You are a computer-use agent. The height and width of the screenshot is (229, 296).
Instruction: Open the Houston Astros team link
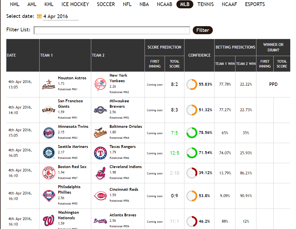tap(72, 78)
